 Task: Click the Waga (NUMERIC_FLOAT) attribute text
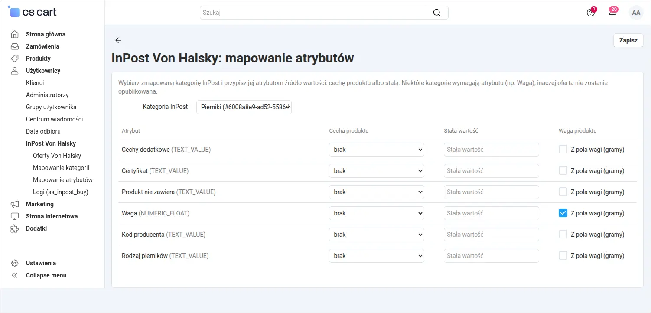click(156, 213)
